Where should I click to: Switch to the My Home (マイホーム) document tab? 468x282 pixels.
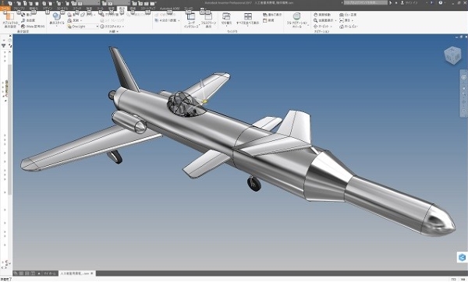[50, 273]
